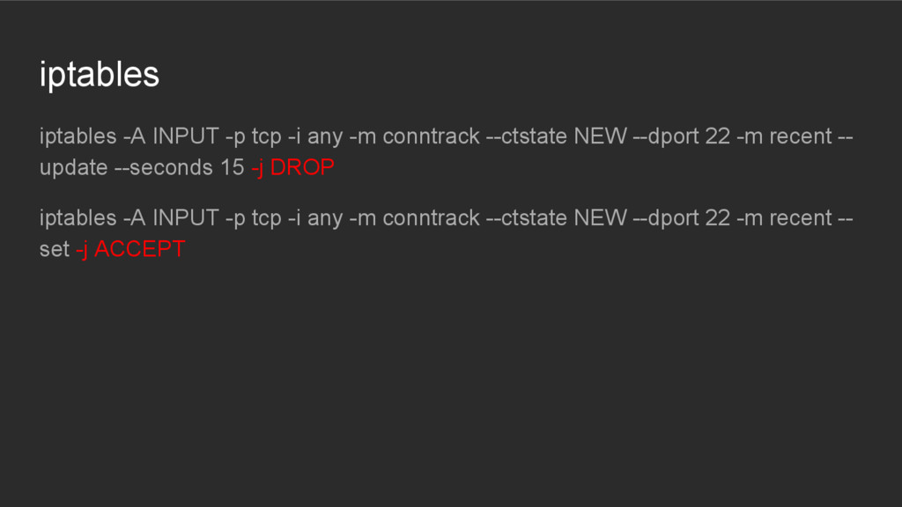Click "-i any" in the first rule
The width and height of the screenshot is (902, 507).
coord(315,136)
